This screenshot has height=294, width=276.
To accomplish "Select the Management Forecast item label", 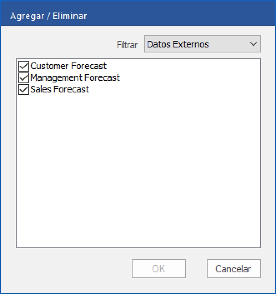I will click(x=75, y=78).
